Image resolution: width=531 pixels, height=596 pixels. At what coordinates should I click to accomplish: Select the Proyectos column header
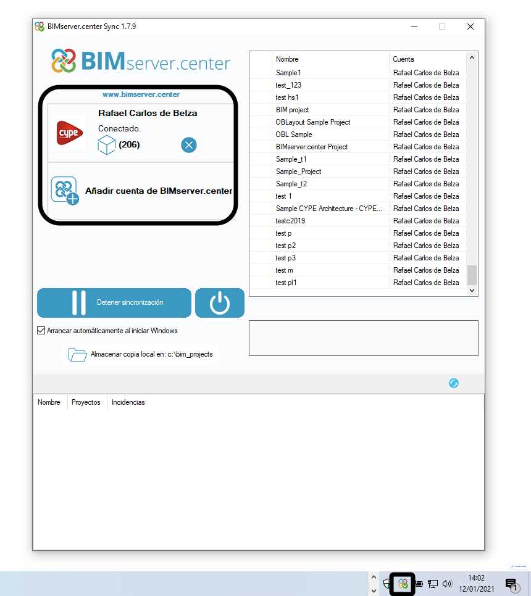coord(86,402)
